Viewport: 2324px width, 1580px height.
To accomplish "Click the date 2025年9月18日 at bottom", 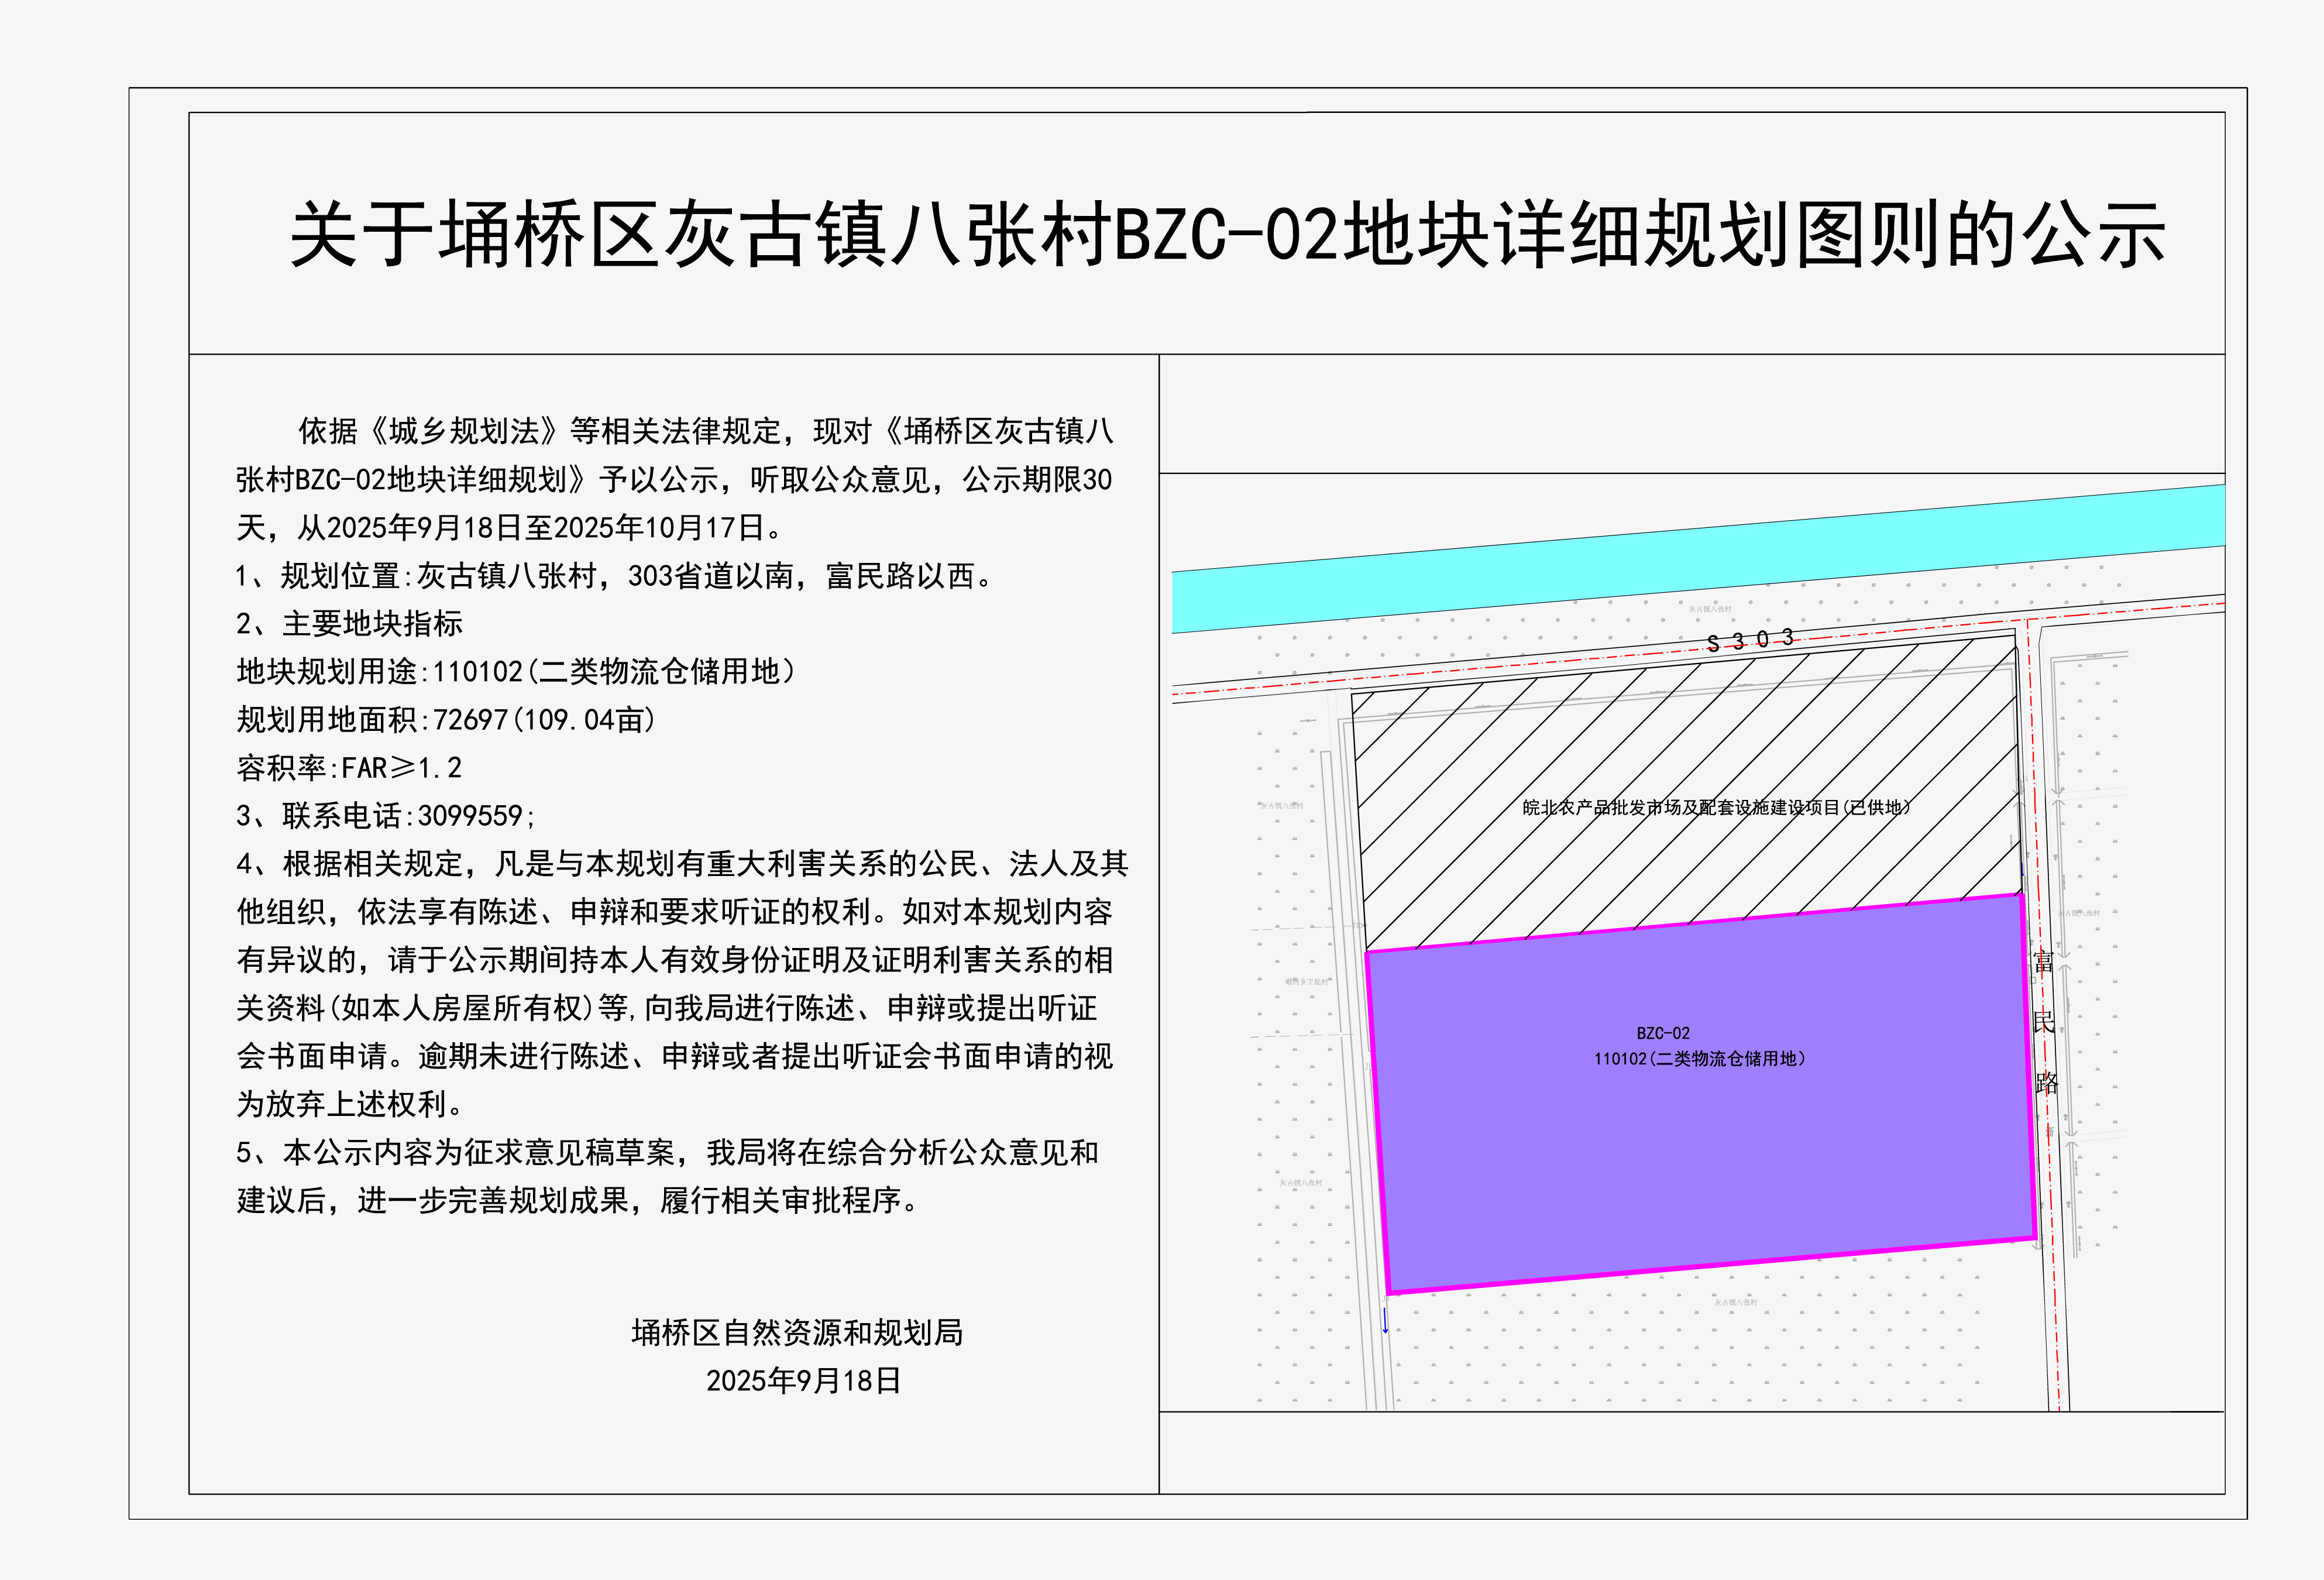I will (803, 1381).
